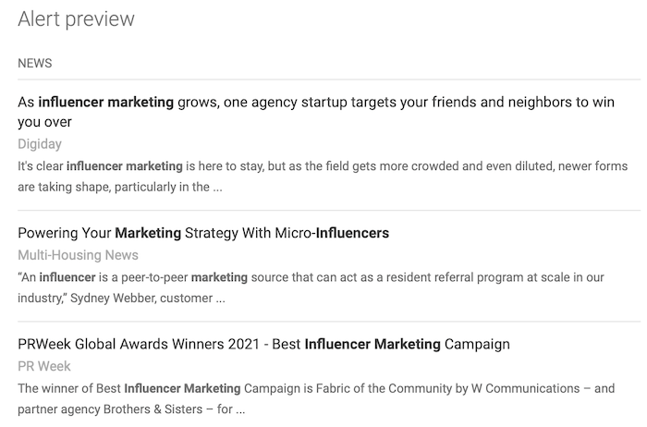The image size is (647, 427).
Task: Click the snippet quoting Sydney Webber
Action: 311,287
